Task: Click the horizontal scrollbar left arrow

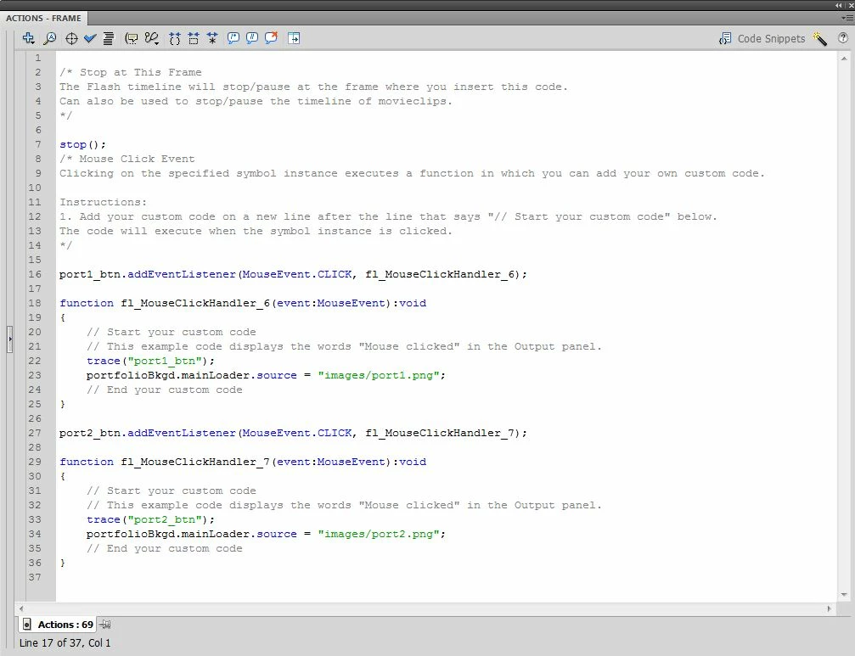Action: 21,608
